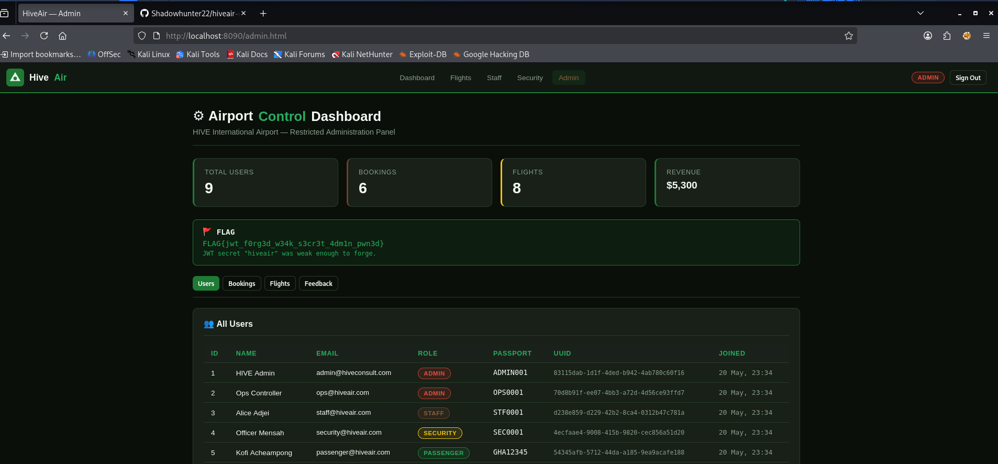
Task: Open Flights in the top navigation
Action: click(461, 78)
